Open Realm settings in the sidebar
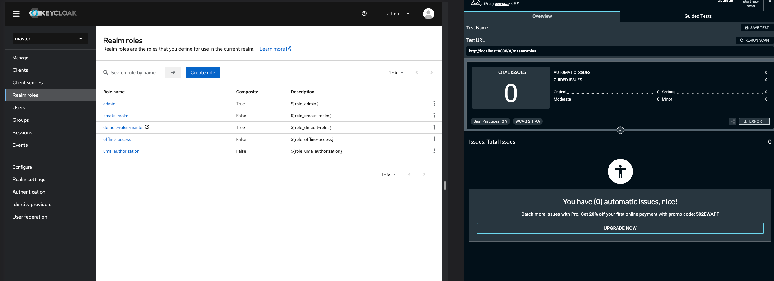The height and width of the screenshot is (281, 774). (50, 180)
